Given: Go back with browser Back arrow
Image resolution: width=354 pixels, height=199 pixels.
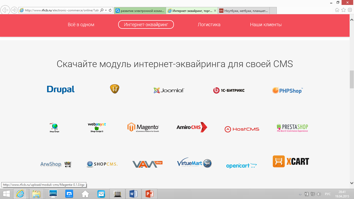Looking at the screenshot, I should pos(5,10).
